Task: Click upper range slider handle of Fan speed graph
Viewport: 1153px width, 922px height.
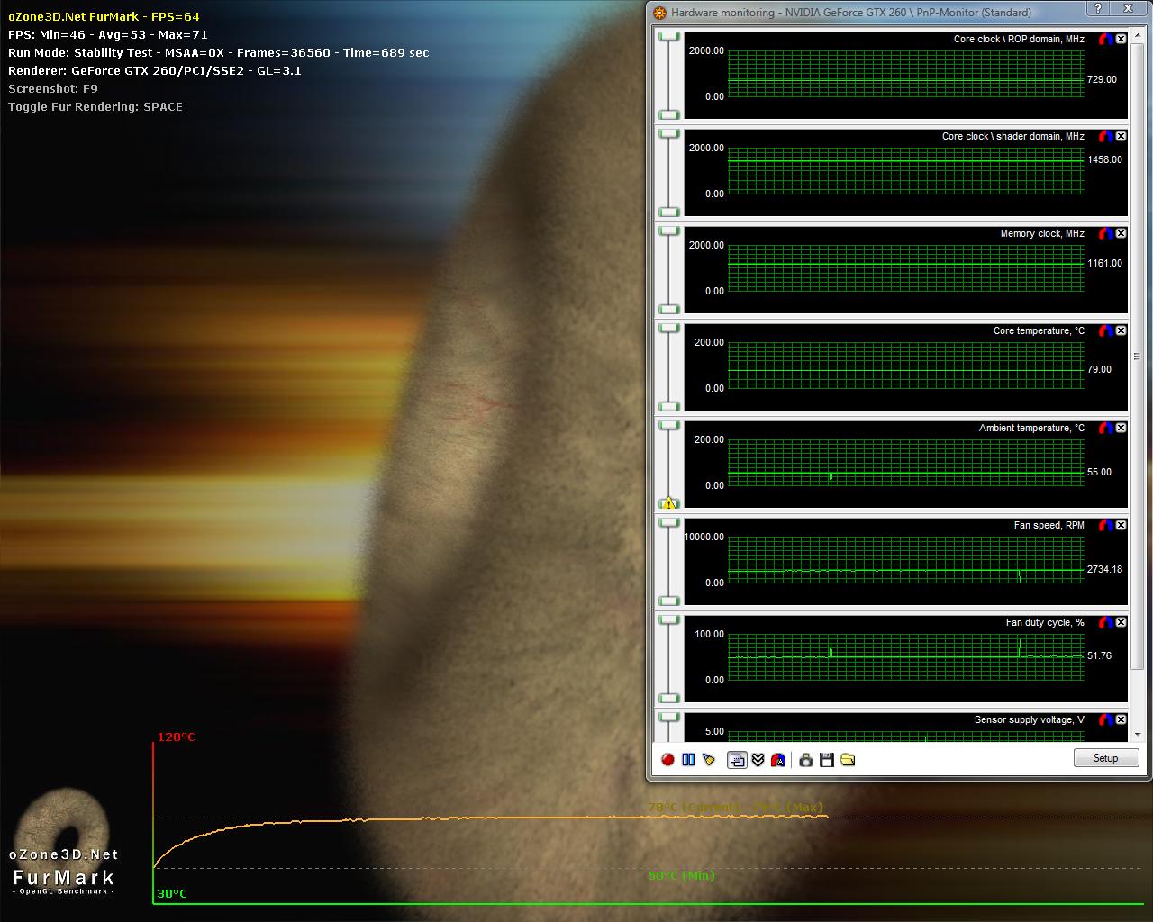Action: 668,522
